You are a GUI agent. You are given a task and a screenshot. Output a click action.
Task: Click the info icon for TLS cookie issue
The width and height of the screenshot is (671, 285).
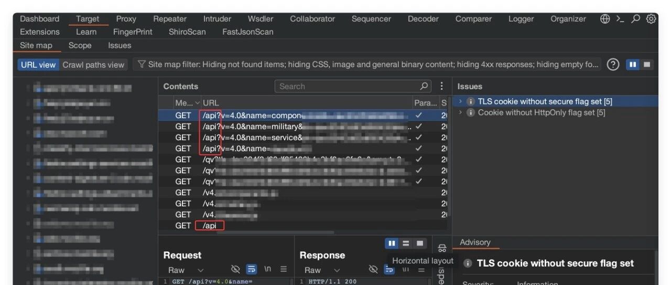471,101
